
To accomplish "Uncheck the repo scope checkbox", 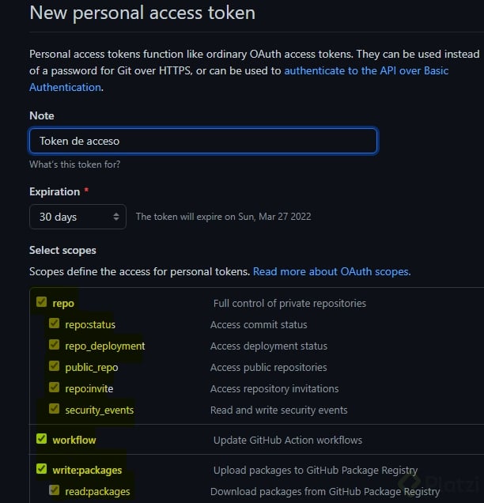I will coord(41,302).
